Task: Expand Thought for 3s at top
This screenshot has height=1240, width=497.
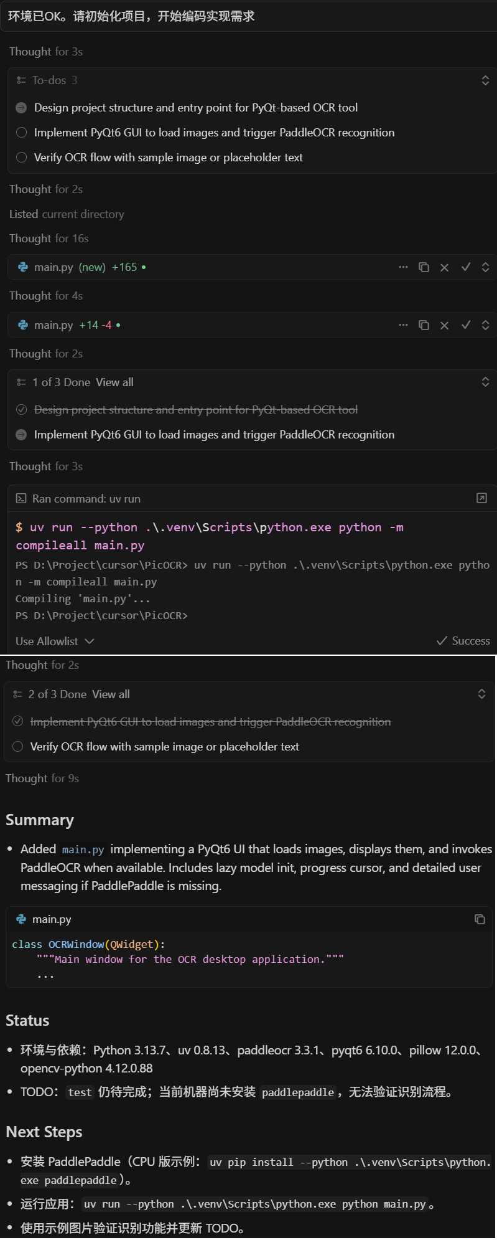Action: tap(46, 52)
